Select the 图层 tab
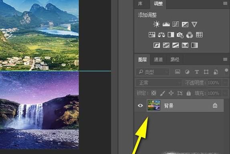Image resolution: width=230 pixels, height=154 pixels. (142, 59)
